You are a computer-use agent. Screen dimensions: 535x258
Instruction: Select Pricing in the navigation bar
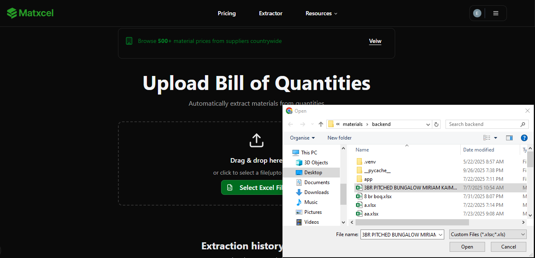226,13
